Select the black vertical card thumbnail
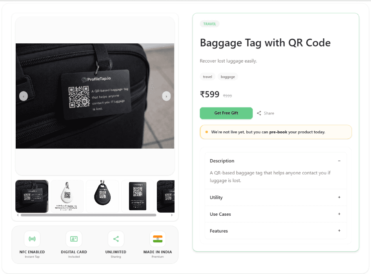The height and width of the screenshot is (274, 371). 138,196
